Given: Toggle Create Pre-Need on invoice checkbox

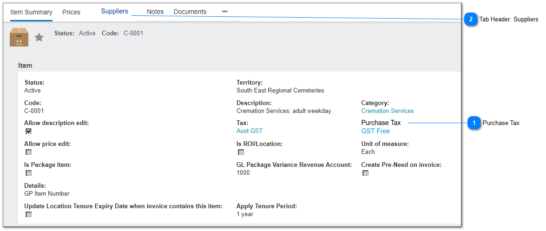Looking at the screenshot, I should click(366, 173).
